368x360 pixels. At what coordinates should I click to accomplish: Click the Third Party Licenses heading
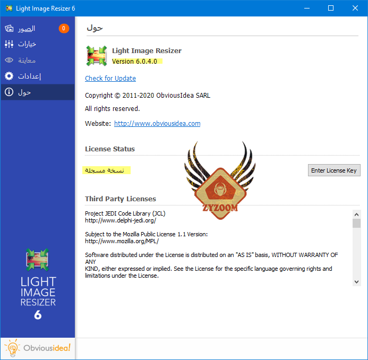coord(121,199)
